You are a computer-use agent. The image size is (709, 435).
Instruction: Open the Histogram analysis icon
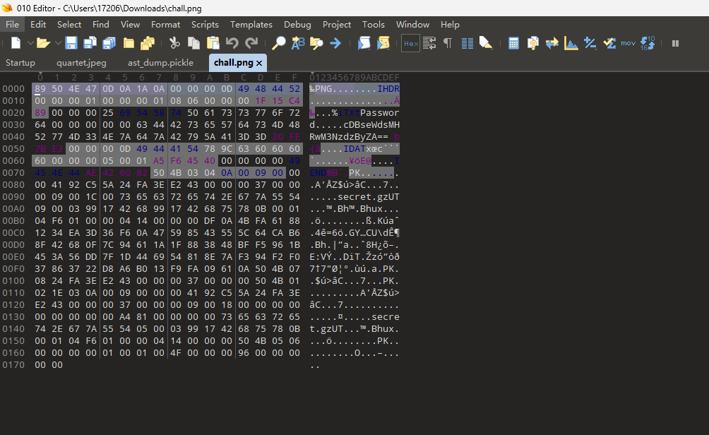tap(570, 44)
